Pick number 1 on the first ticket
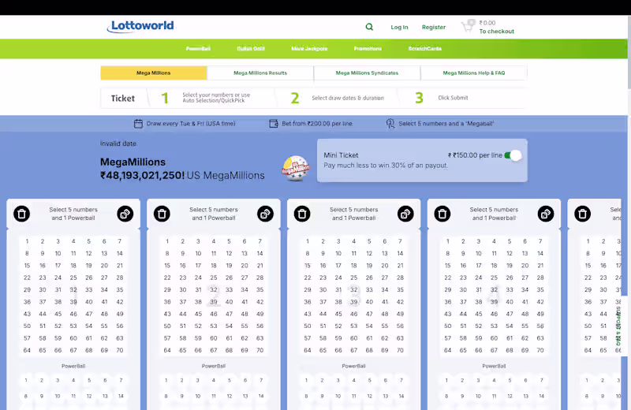This screenshot has width=631, height=410. tap(27, 241)
